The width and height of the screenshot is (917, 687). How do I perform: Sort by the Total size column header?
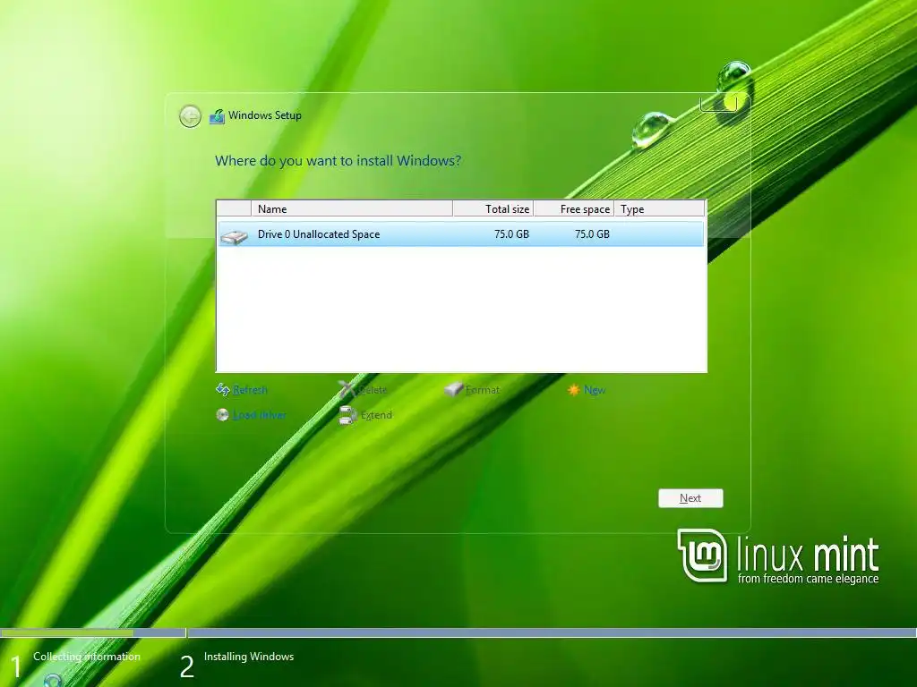tap(493, 208)
